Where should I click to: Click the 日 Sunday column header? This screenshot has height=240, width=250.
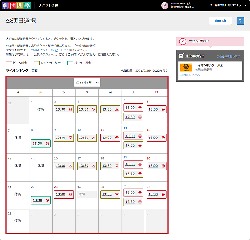(156, 92)
